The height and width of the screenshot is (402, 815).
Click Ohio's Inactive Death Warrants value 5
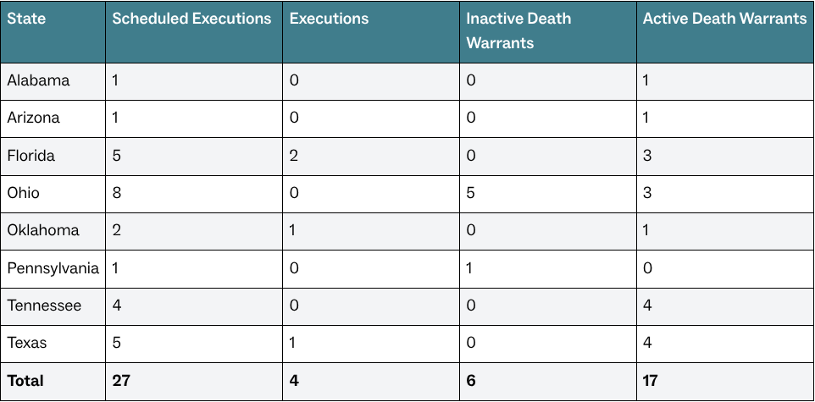pos(471,193)
